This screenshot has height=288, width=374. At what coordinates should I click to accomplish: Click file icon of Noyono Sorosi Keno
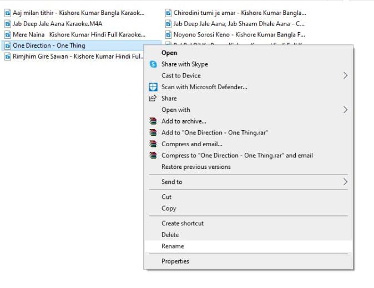pos(168,35)
